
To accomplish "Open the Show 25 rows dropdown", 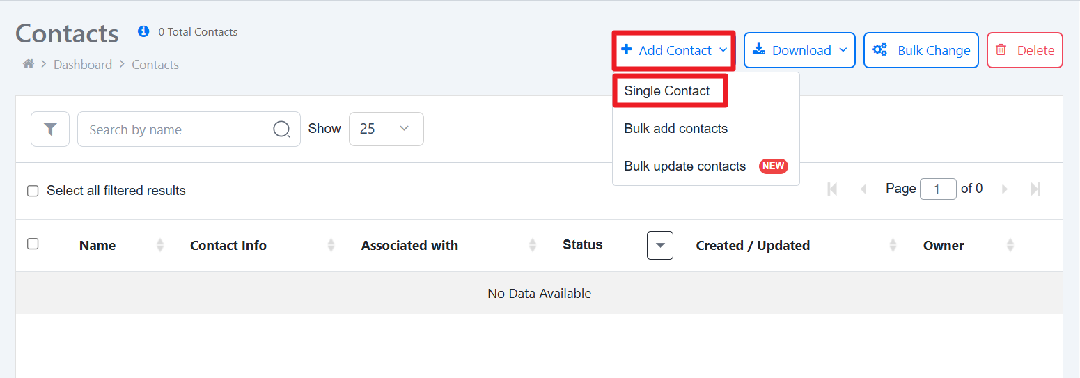I will click(386, 129).
